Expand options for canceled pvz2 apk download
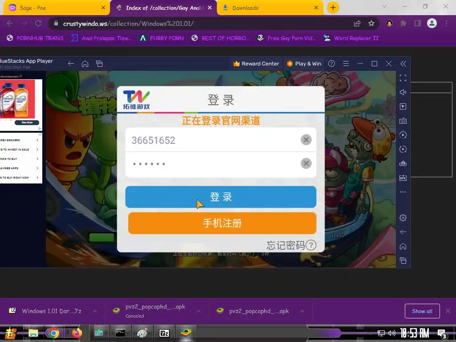The height and width of the screenshot is (342, 456). pos(199,311)
